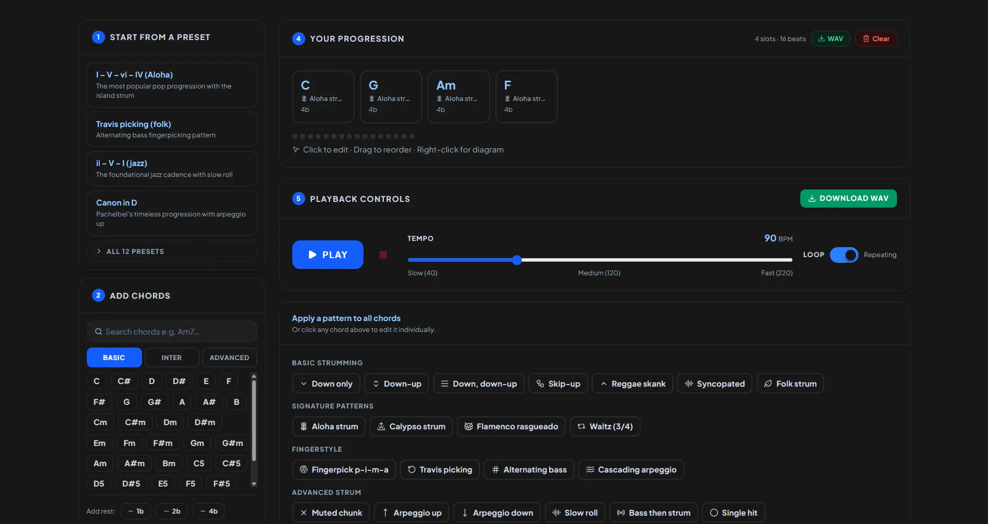
Task: Choose the Calypso strum pattern
Action: pyautogui.click(x=411, y=427)
